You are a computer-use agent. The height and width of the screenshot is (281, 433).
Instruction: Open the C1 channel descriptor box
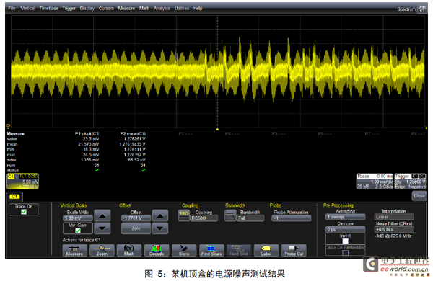22,182
